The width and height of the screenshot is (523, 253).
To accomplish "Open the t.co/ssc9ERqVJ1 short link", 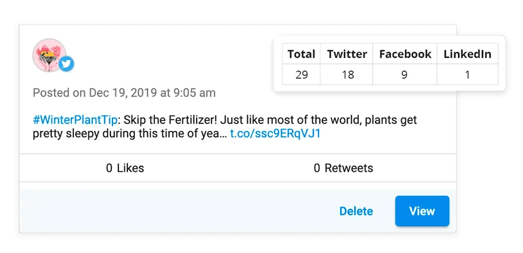I will [275, 134].
